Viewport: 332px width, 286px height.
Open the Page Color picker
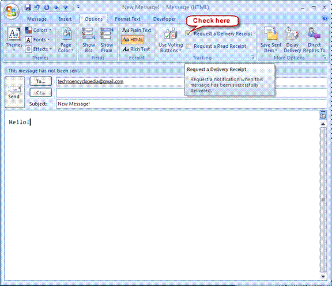[66, 40]
